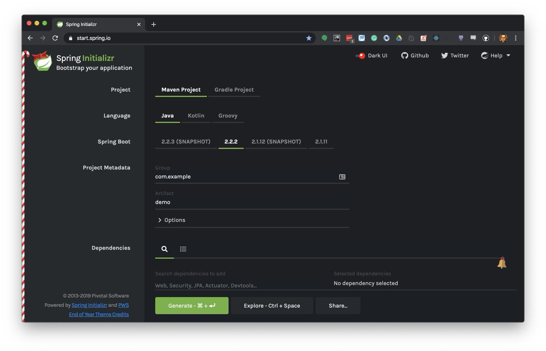Switch to dependency search tab
Viewport: 546px width, 351px height.
click(164, 249)
